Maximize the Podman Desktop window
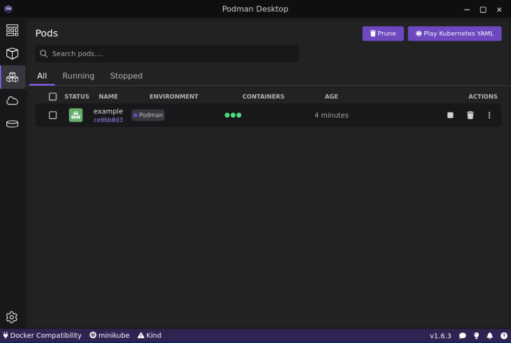511x343 pixels. click(x=483, y=9)
